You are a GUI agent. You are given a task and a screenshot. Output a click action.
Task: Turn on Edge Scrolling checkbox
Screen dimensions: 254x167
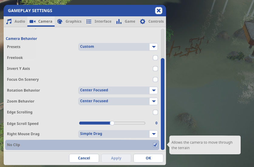pyautogui.click(x=155, y=112)
